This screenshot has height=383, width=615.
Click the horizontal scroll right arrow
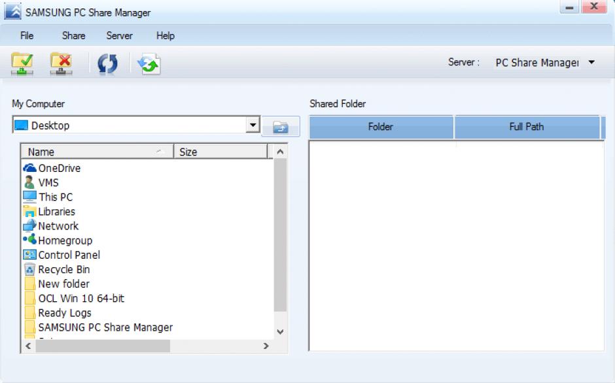[x=266, y=346]
